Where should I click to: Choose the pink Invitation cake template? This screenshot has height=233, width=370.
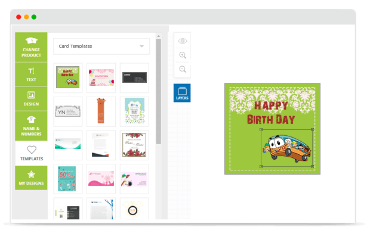tap(101, 77)
